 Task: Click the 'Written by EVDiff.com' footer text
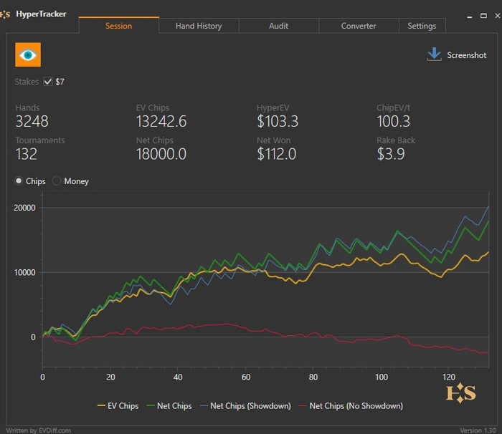point(39,430)
